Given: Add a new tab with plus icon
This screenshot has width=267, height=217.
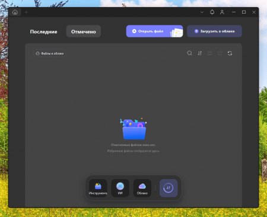Looking at the screenshot, I should tap(26, 12).
